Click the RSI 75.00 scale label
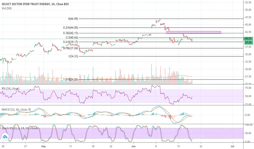254x149 pixels. (248, 88)
